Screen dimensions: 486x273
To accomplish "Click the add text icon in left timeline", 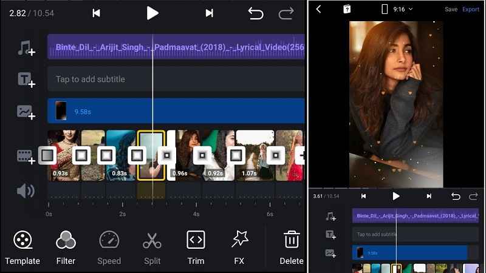I will tap(26, 79).
